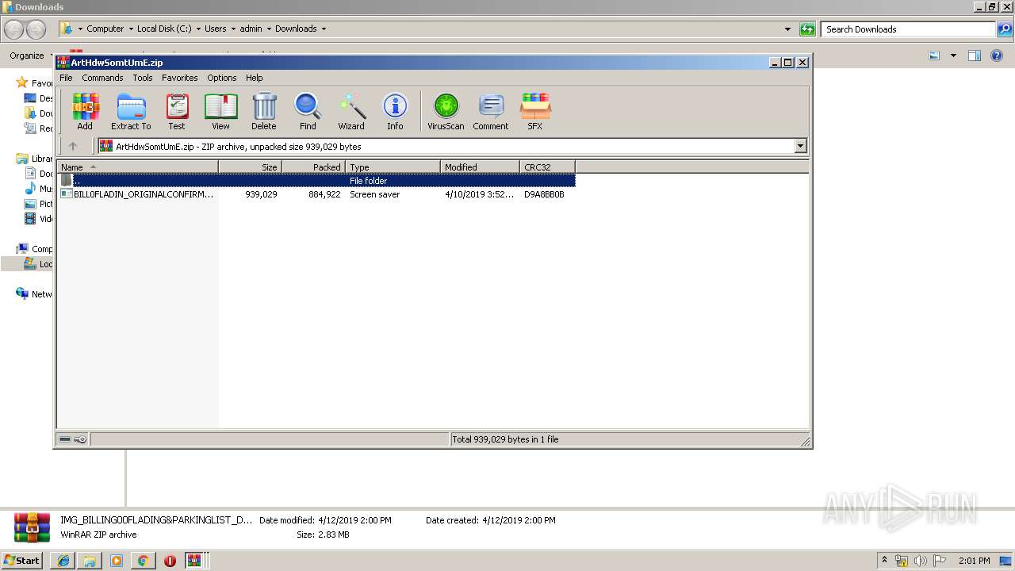
Task: Click the volume icon in system tray
Action: click(921, 561)
